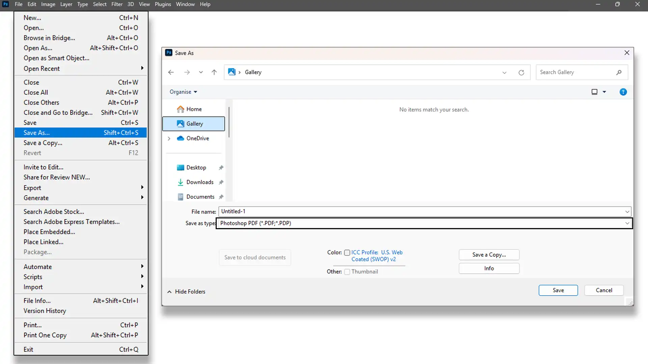The image size is (648, 364).
Task: Choose Save As... in the File menu
Action: tap(81, 133)
